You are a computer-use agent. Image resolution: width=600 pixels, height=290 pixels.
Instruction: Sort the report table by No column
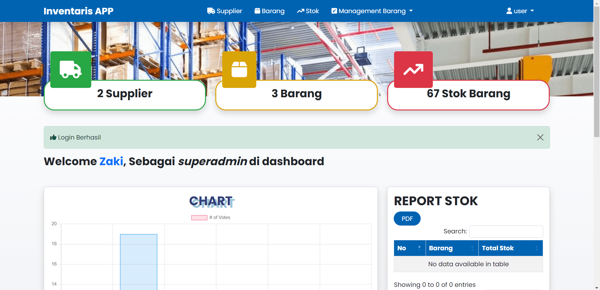coord(409,248)
